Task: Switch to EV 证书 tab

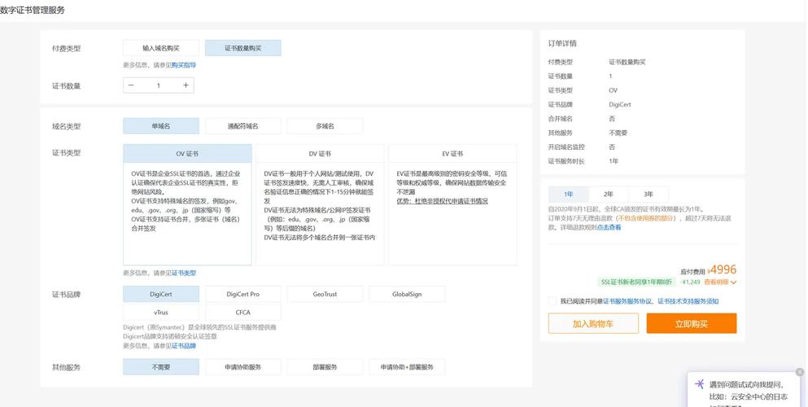Action: [x=452, y=154]
